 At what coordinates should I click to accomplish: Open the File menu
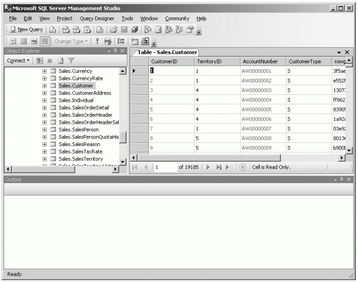click(13, 18)
